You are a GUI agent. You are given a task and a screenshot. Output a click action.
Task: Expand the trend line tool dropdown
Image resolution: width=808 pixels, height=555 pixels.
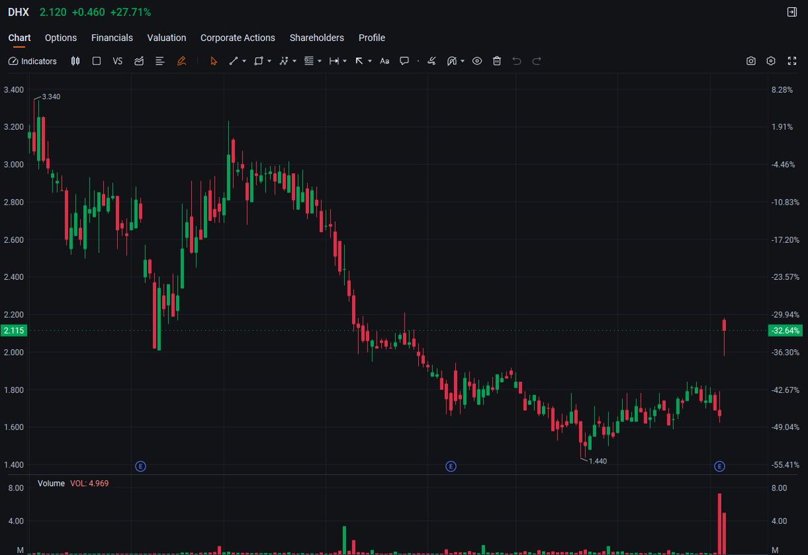pyautogui.click(x=243, y=61)
